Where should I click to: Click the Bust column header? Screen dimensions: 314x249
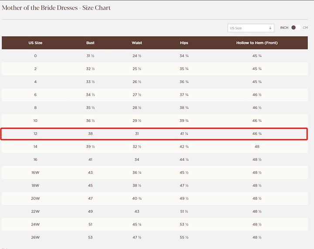pyautogui.click(x=90, y=43)
